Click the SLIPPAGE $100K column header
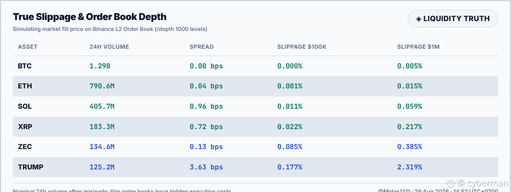This screenshot has width=511, height=192. [302, 47]
